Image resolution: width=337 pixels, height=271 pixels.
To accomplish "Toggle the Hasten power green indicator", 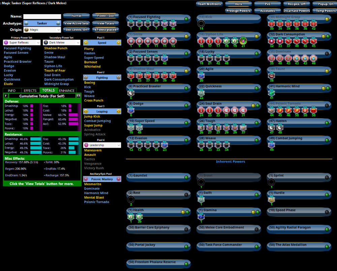I will coord(327,122).
